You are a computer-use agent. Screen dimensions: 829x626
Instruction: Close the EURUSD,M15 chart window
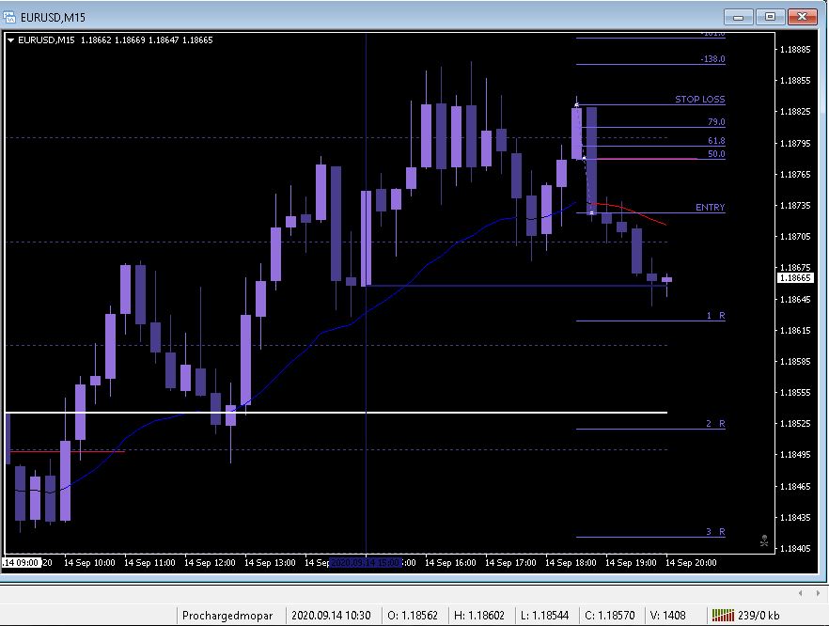point(802,17)
